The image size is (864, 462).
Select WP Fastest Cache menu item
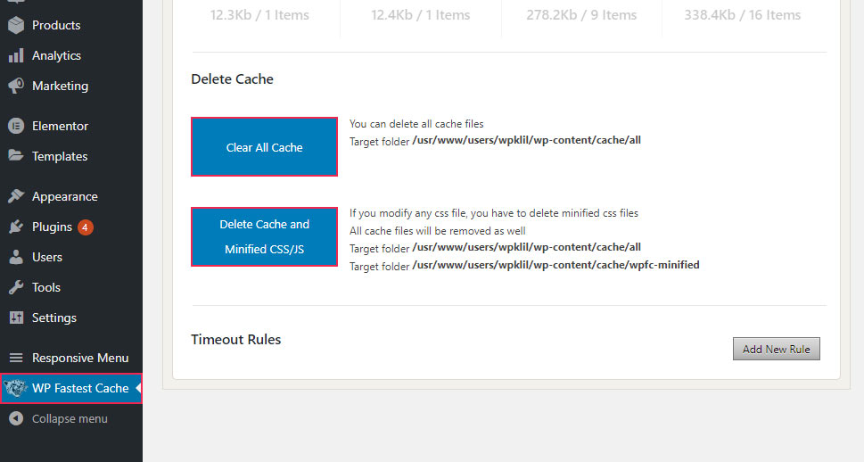coord(71,388)
